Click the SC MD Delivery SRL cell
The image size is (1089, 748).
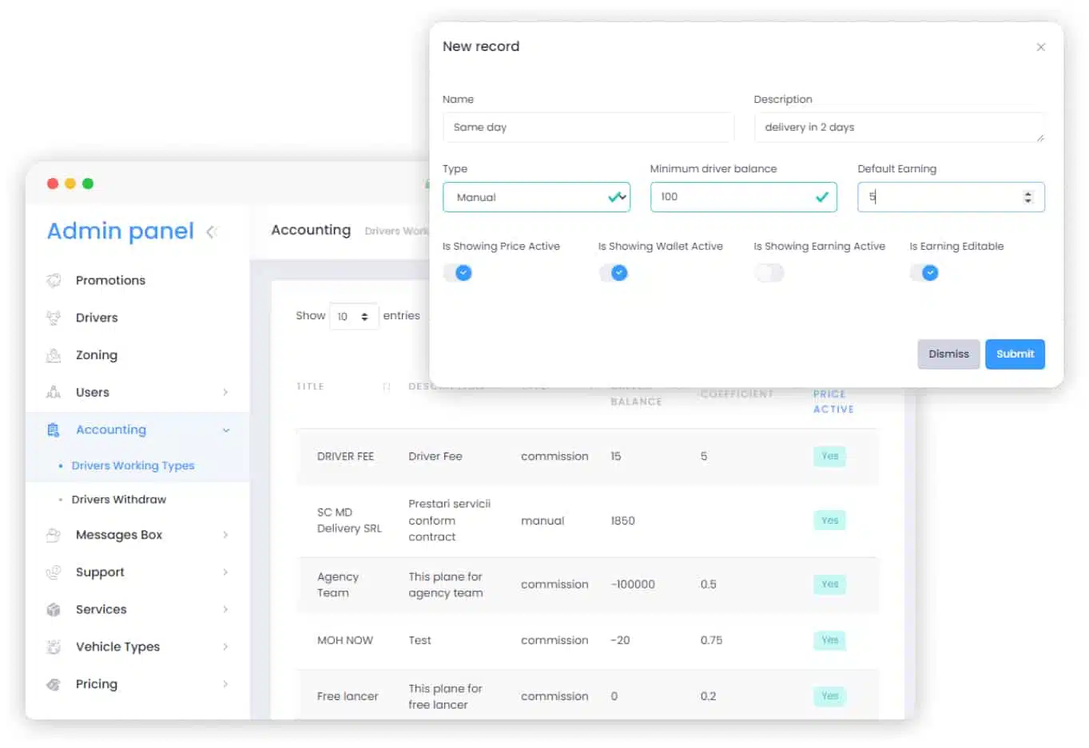349,520
